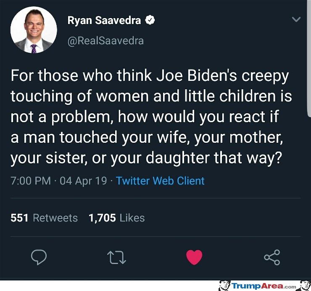The height and width of the screenshot is (291, 311).
Task: Click the TrumpArea.com watermark logo
Action: pos(264,286)
